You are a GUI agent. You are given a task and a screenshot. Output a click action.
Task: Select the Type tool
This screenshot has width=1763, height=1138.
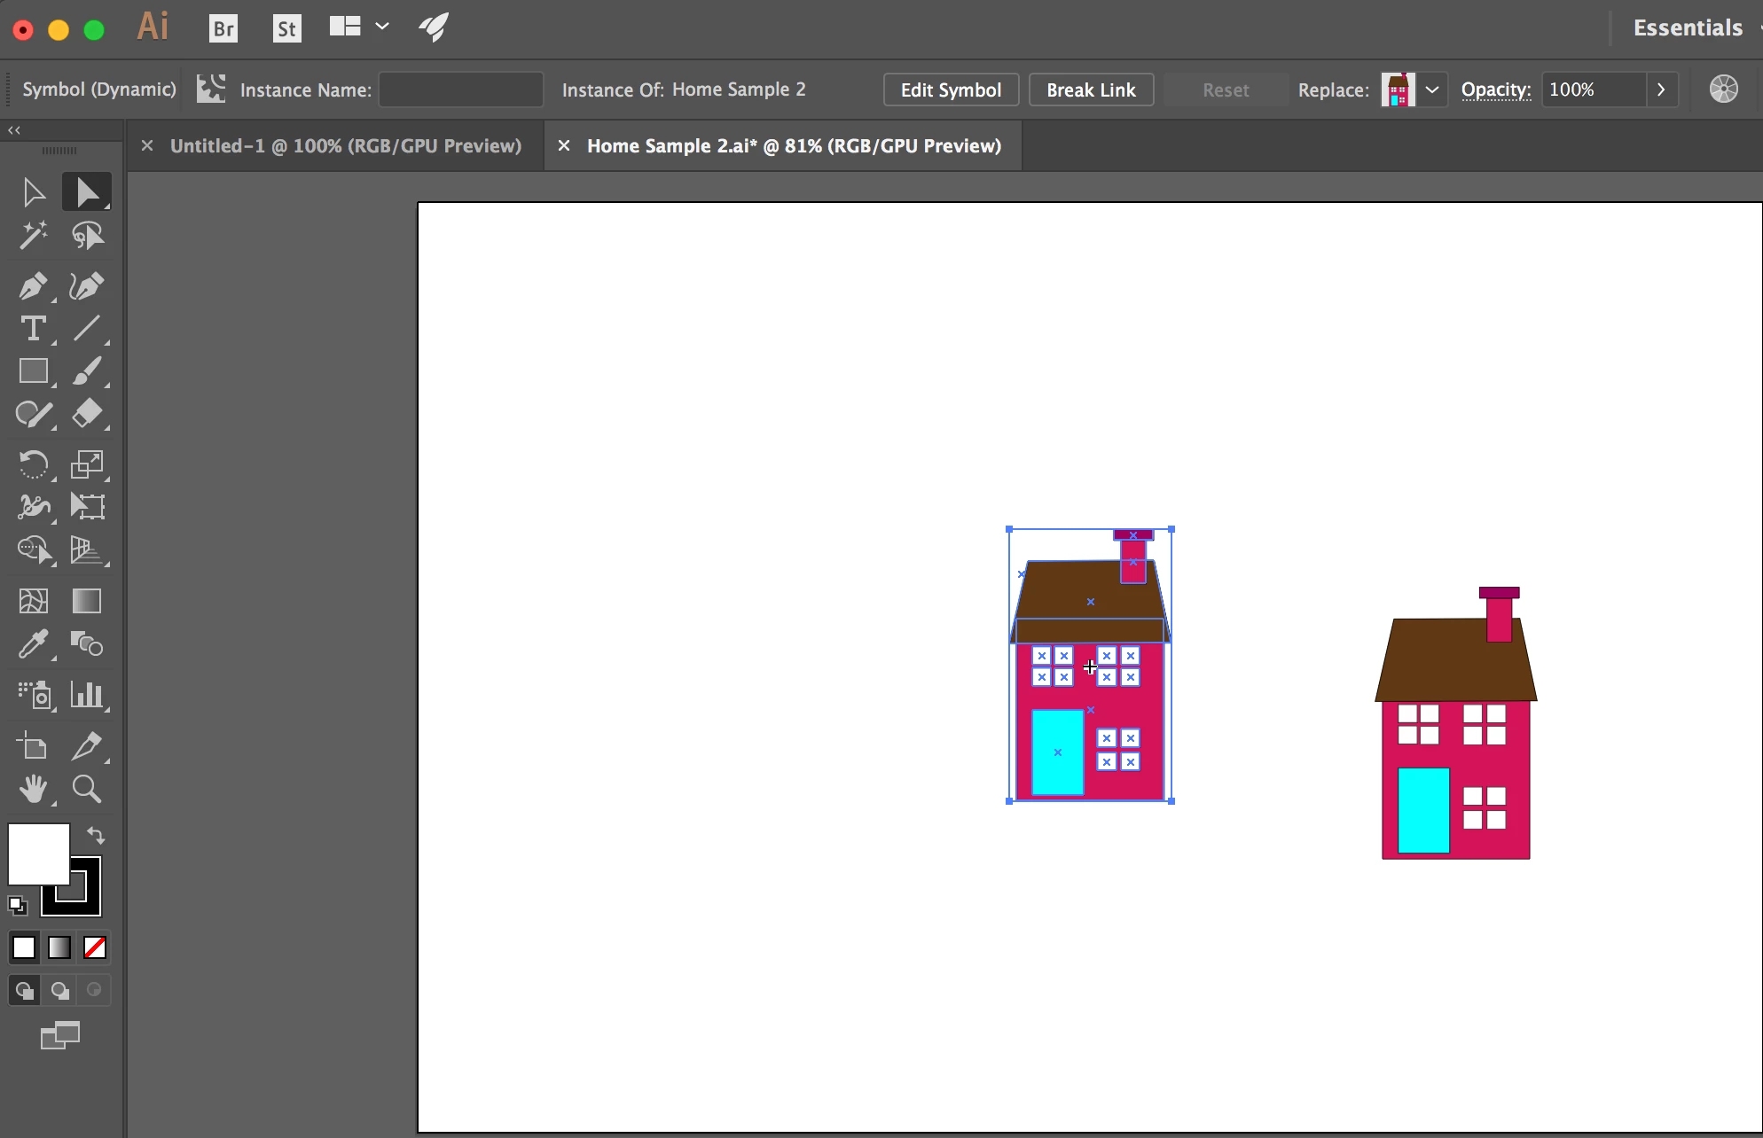point(33,329)
